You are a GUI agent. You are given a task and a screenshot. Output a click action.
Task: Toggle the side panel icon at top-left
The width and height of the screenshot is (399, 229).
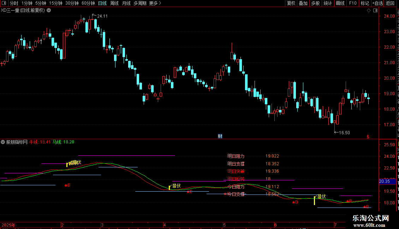click(x=4, y=3)
